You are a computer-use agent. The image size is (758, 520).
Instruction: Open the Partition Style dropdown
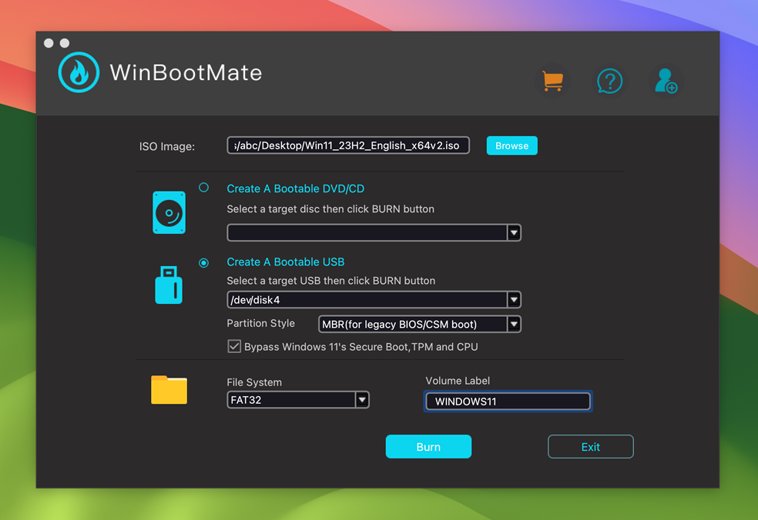tap(513, 324)
